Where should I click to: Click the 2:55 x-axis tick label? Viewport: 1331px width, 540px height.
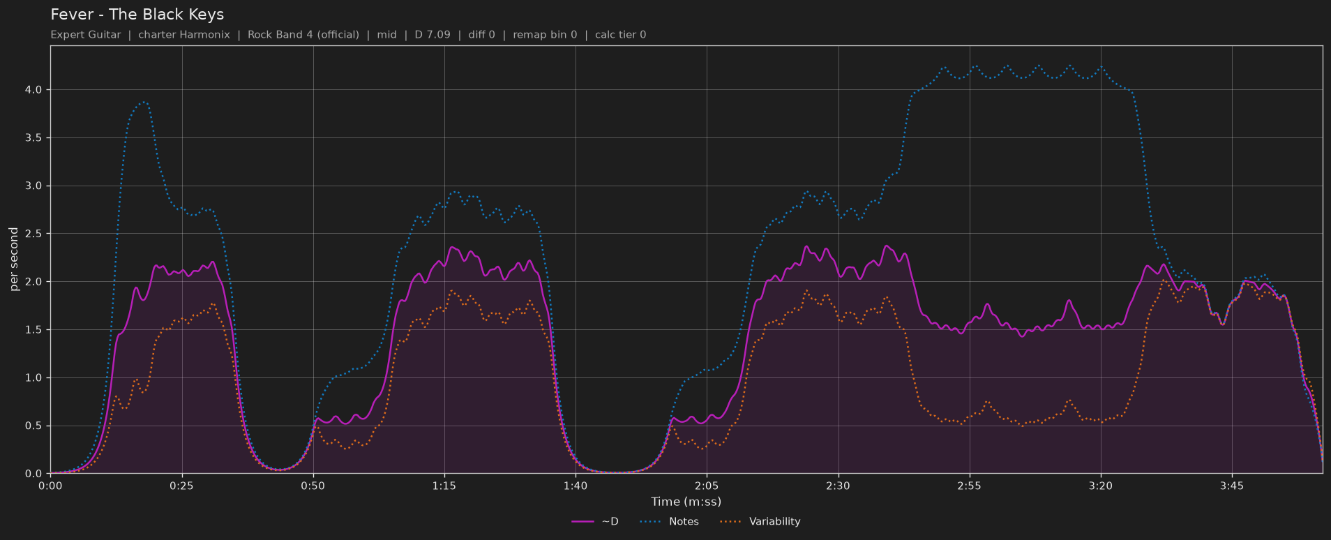coord(969,486)
